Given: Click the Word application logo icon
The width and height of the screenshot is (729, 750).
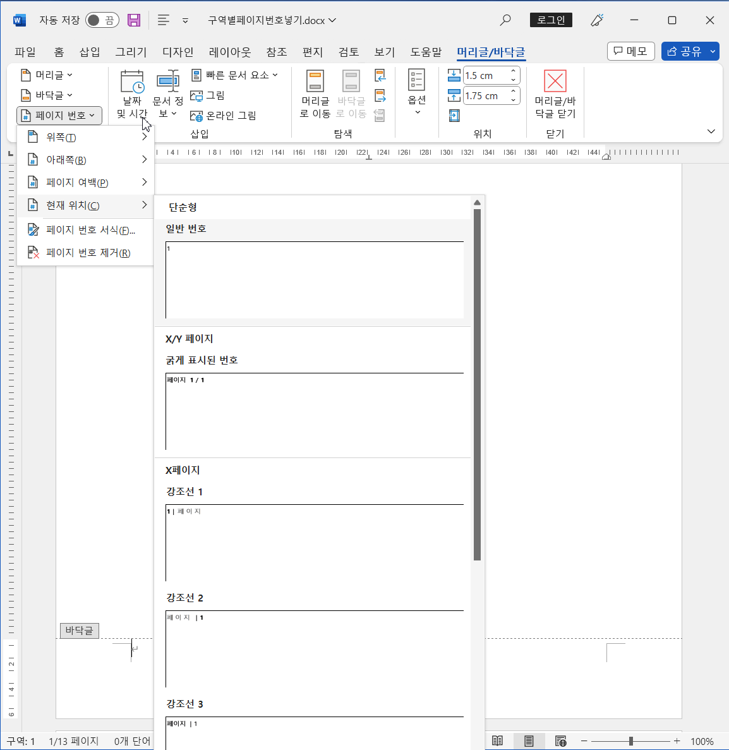Looking at the screenshot, I should click(19, 20).
